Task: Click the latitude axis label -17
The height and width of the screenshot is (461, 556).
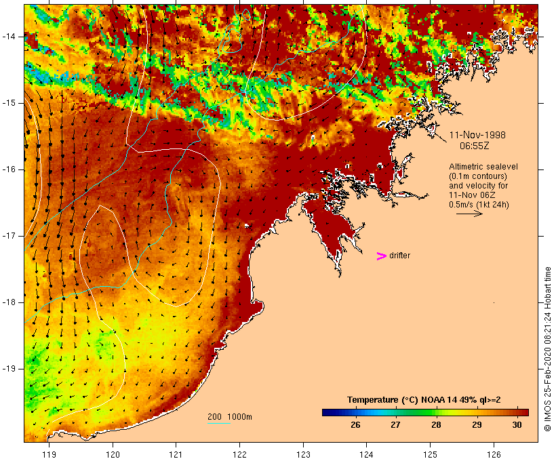Action: [x=8, y=236]
